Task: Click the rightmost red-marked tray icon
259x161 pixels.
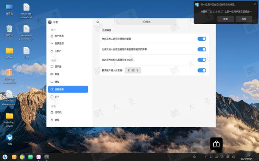Action: tap(234, 157)
